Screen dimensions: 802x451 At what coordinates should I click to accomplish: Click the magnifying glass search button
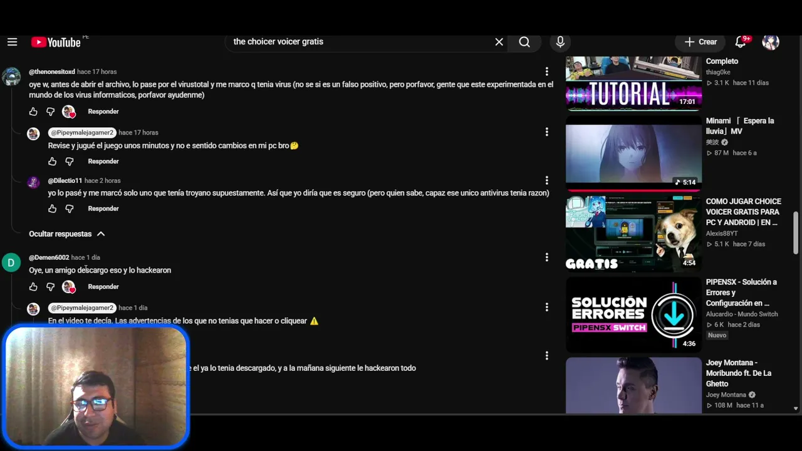[x=524, y=42]
